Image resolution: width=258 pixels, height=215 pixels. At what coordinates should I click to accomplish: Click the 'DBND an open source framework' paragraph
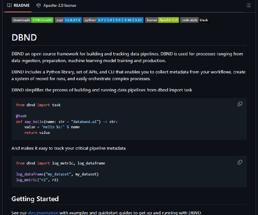(127, 57)
